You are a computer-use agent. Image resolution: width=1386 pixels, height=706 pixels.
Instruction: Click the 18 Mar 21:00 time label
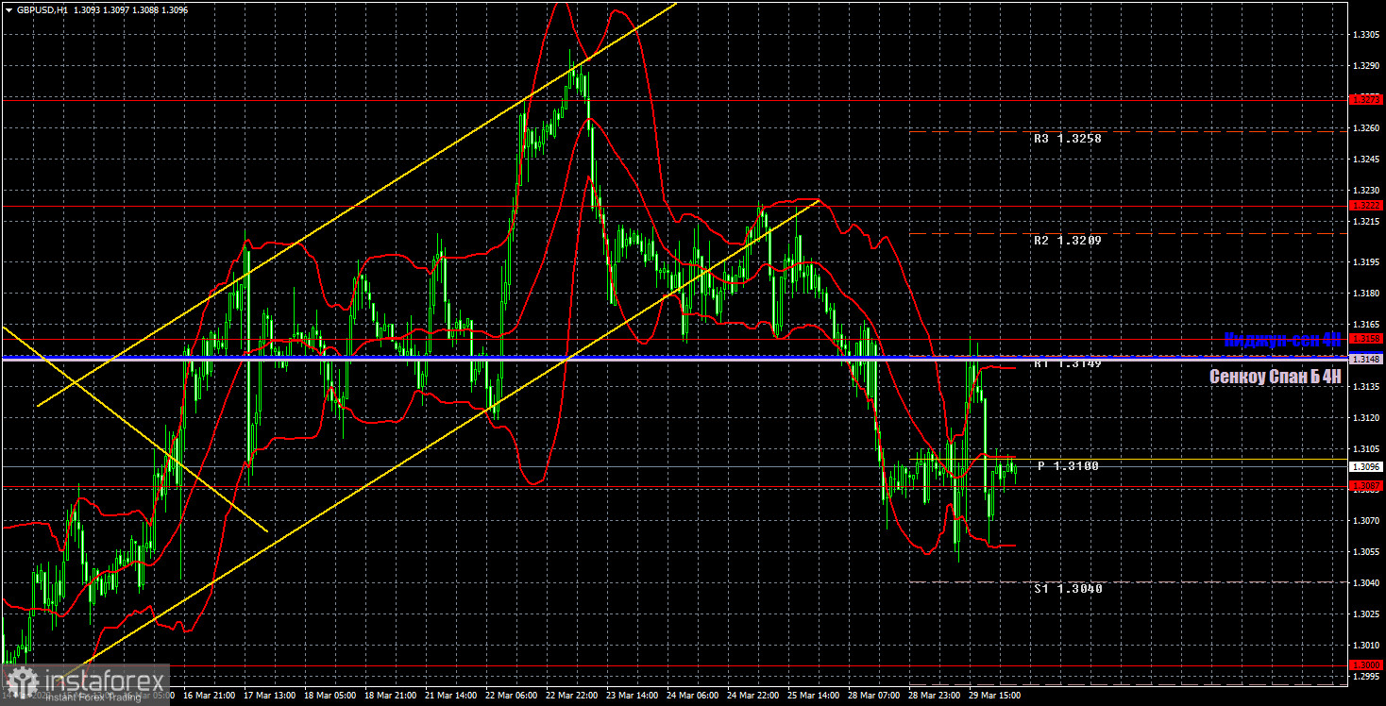[392, 696]
